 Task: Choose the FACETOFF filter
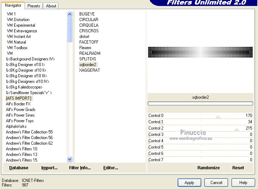[89, 42]
